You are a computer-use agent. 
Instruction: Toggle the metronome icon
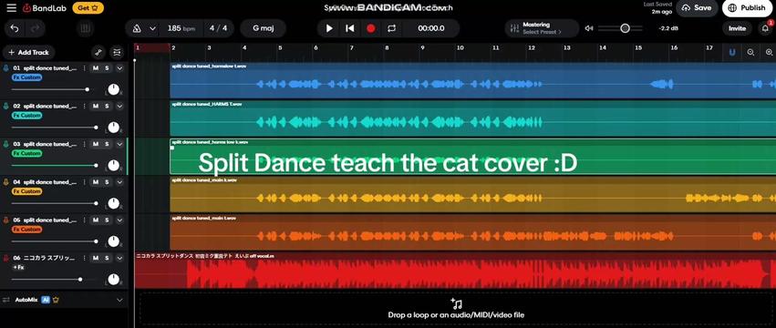point(137,28)
